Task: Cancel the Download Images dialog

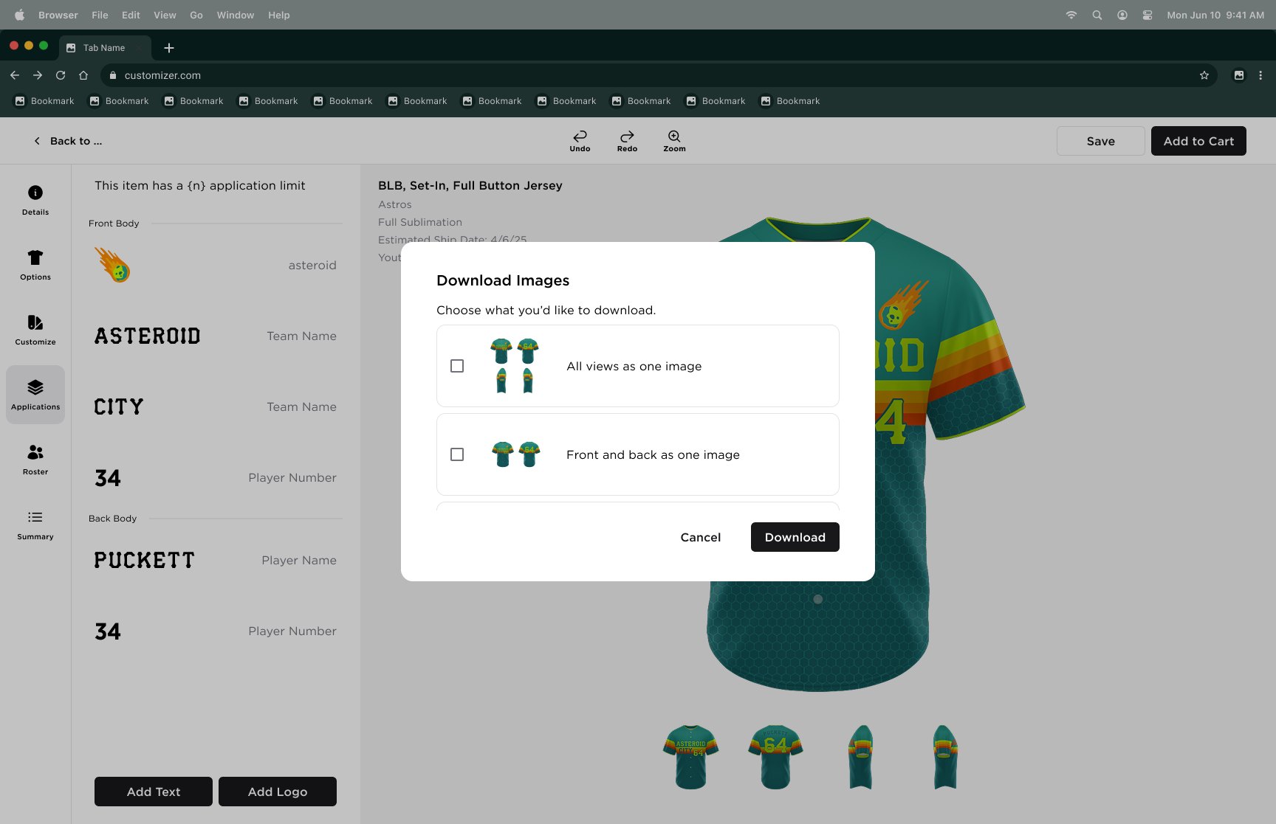Action: tap(701, 537)
